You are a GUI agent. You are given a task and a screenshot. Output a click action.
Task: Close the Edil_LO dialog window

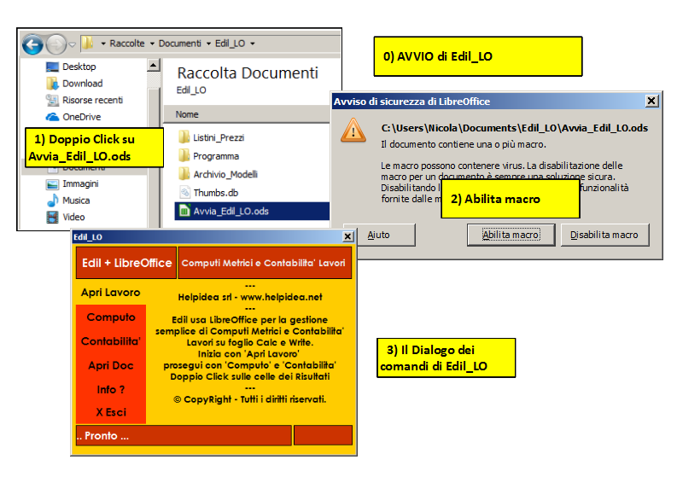(x=348, y=236)
